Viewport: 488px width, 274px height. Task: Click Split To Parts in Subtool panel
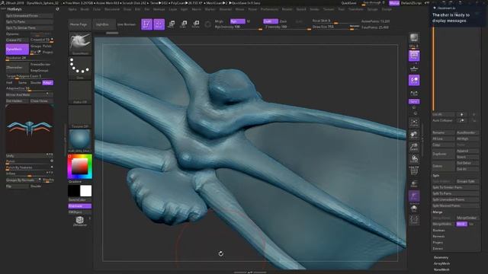click(x=455, y=193)
